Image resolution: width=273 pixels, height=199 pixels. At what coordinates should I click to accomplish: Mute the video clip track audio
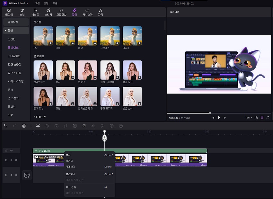point(16,160)
